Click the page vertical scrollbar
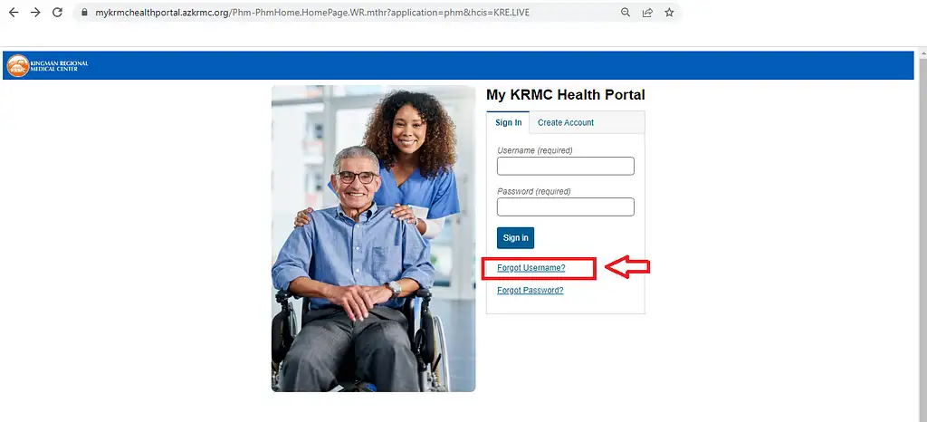Image resolution: width=927 pixels, height=422 pixels. tap(921, 236)
